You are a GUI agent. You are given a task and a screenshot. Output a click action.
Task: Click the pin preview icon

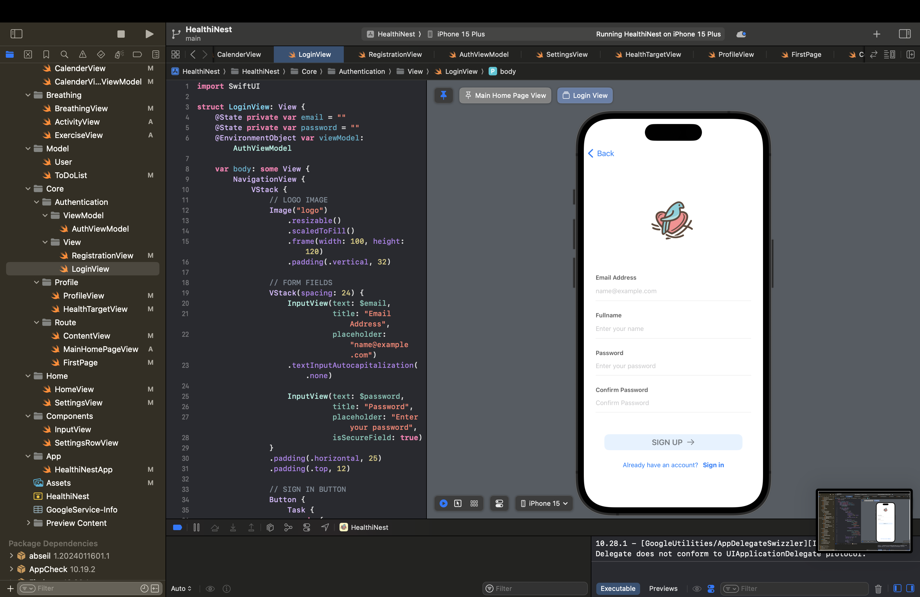(443, 95)
